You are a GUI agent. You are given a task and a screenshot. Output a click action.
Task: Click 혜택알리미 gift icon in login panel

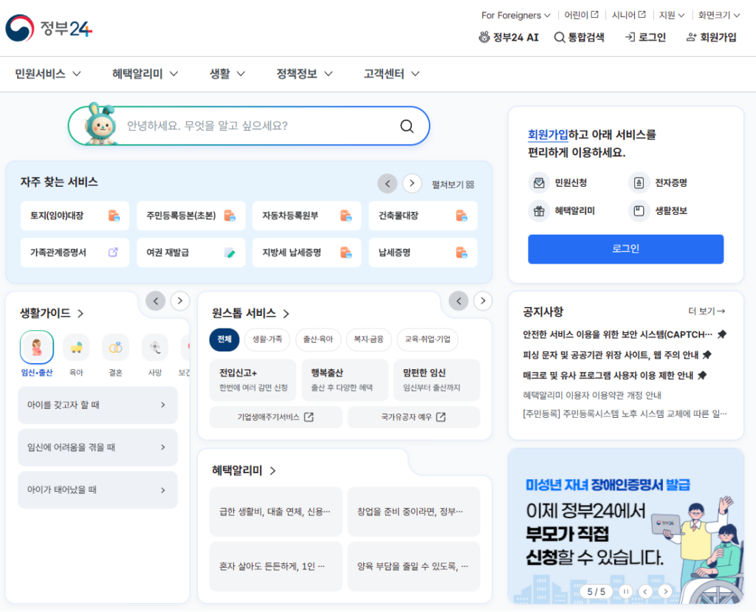(539, 210)
